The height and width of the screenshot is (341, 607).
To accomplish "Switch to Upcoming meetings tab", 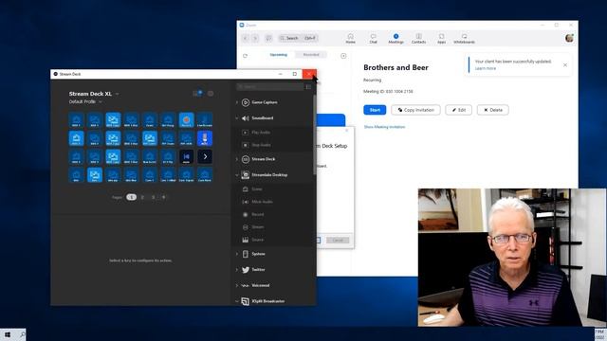I will [x=278, y=55].
